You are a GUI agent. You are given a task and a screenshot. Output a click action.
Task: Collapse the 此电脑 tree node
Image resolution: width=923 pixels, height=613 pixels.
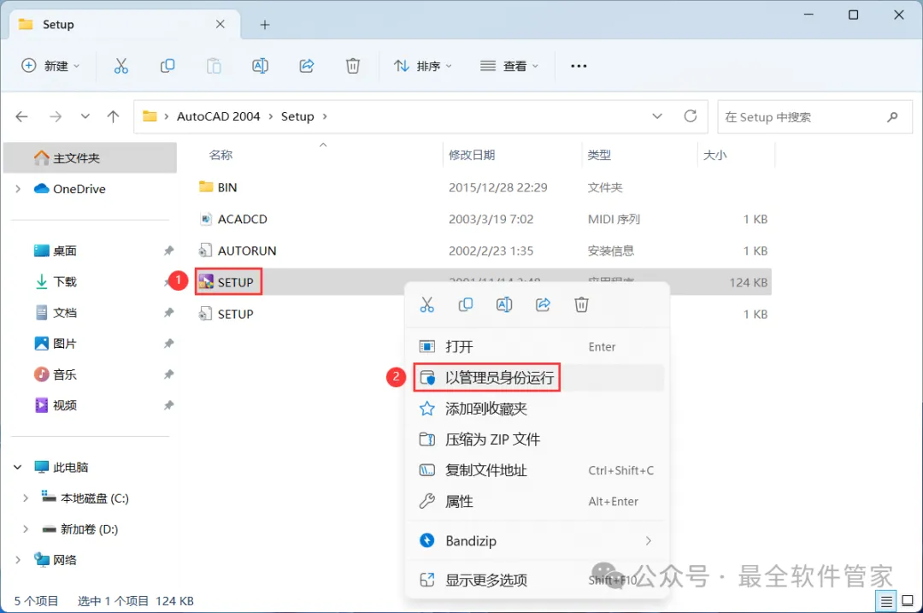click(x=18, y=468)
